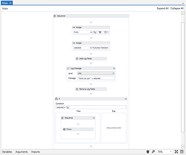Collapse the Log Message activity
This screenshot has width=186, height=155.
[114, 69]
